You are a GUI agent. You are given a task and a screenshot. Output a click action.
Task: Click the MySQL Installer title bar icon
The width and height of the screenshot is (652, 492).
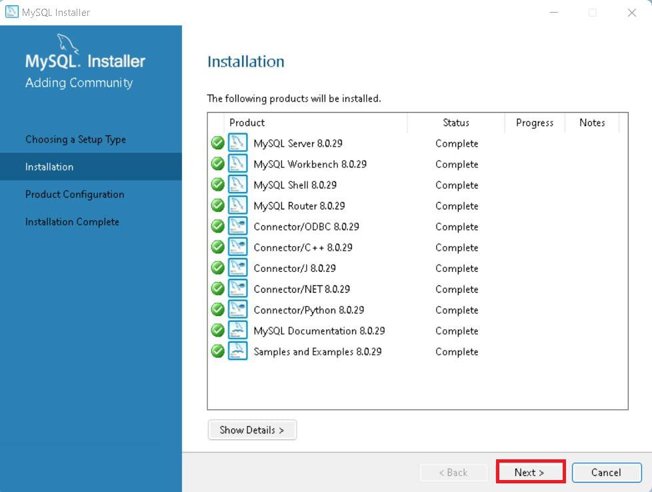pos(11,12)
